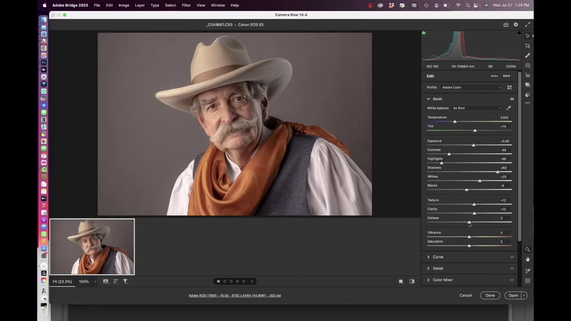
Task: Select the Edit panel sliders icon
Action: tap(528, 36)
